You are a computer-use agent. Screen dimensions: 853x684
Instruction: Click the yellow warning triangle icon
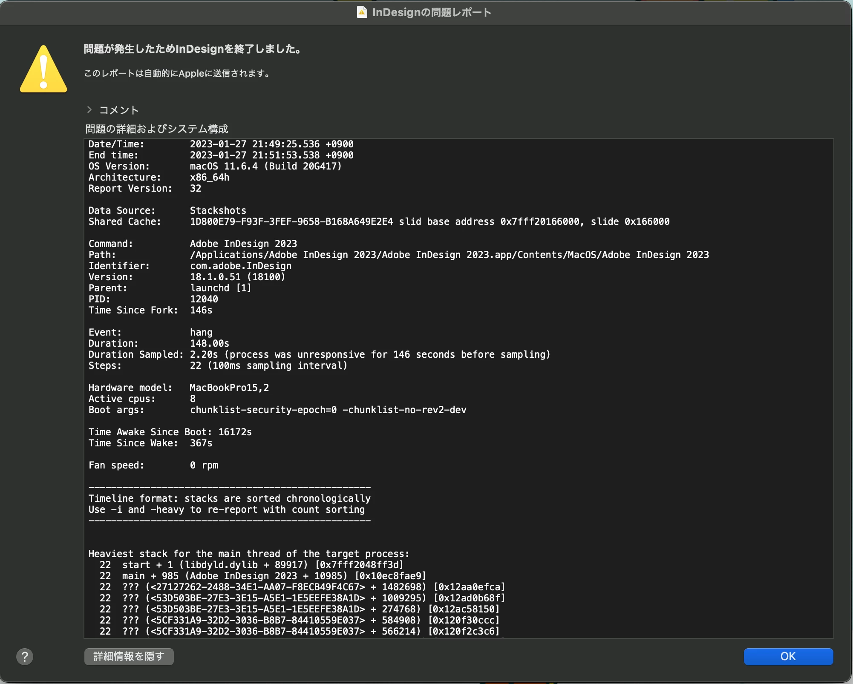tap(43, 70)
